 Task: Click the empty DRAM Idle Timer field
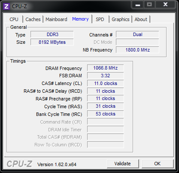(x=106, y=129)
